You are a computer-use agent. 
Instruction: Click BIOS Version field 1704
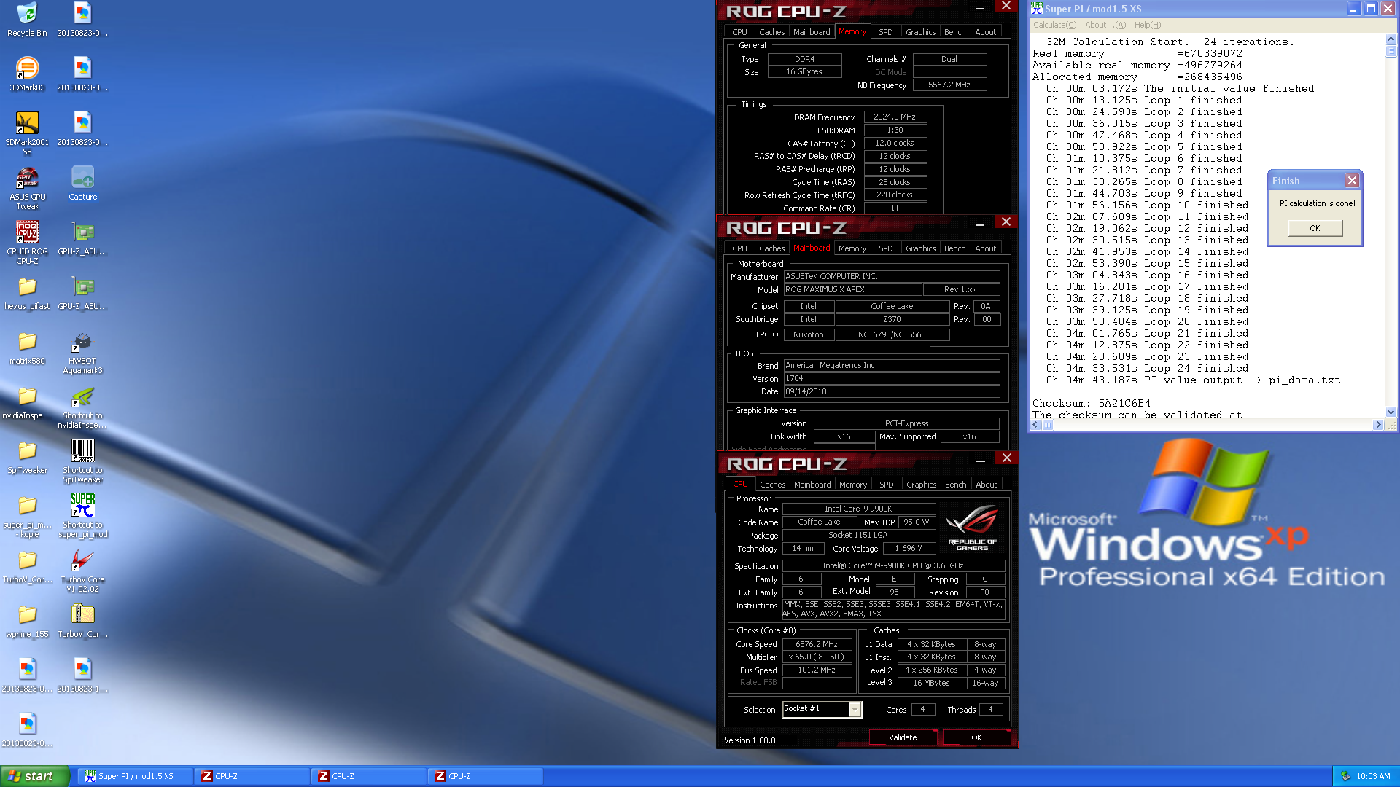pos(891,378)
